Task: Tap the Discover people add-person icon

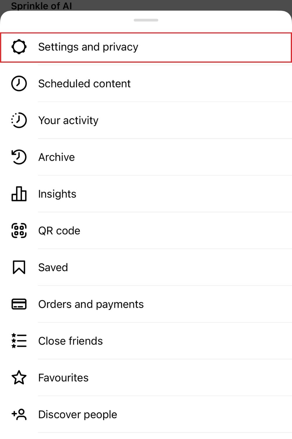Action: [x=19, y=414]
